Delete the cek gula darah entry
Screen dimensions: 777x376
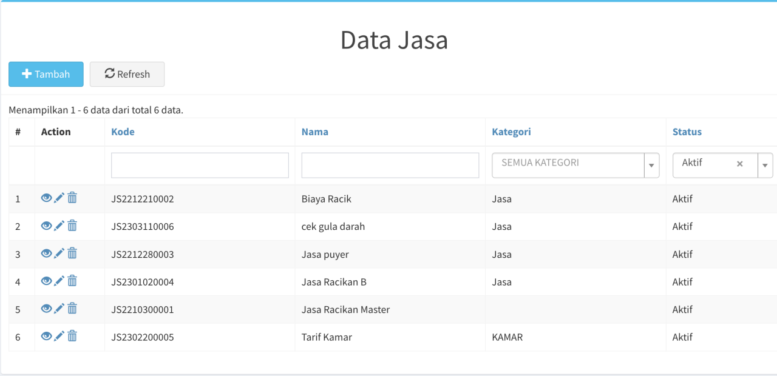tap(72, 226)
